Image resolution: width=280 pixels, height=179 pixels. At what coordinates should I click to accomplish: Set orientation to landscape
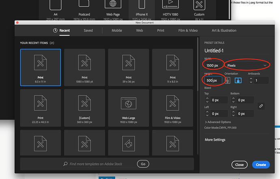pos(239,80)
